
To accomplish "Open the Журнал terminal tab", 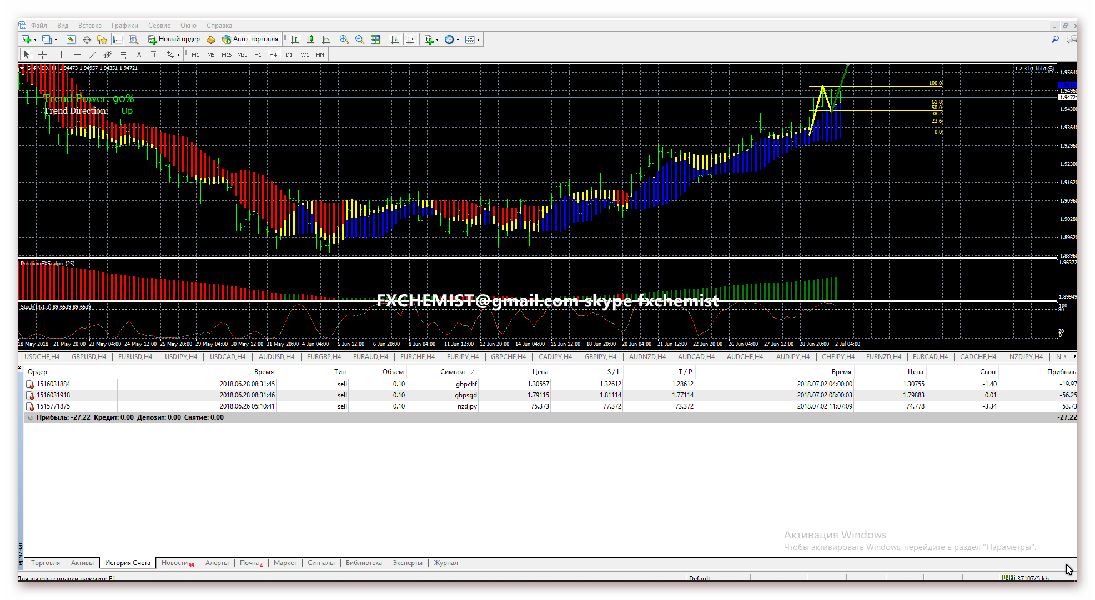I will pyautogui.click(x=446, y=563).
